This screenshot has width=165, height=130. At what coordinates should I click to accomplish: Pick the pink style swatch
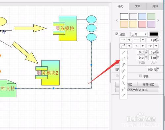click(x=142, y=24)
